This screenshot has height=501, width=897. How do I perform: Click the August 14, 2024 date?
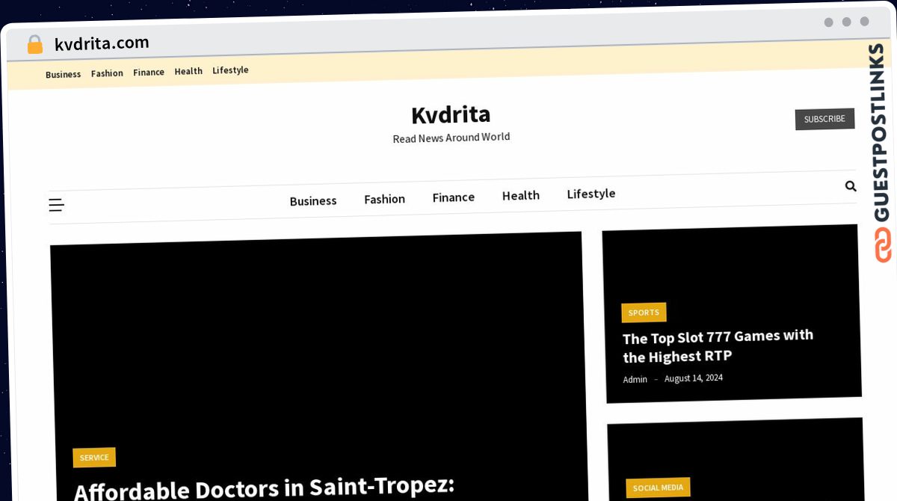694,378
